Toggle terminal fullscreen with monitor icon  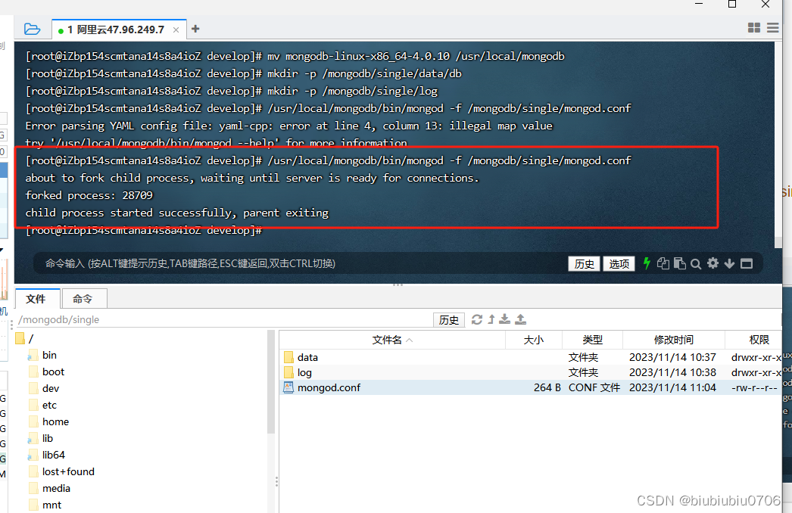747,263
